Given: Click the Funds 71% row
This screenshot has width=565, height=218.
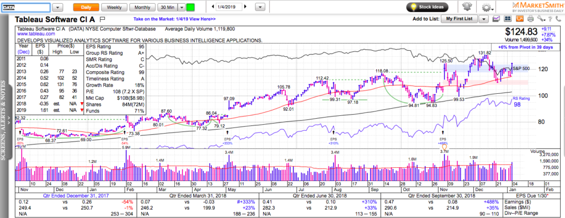Looking at the screenshot, I should [115, 110].
